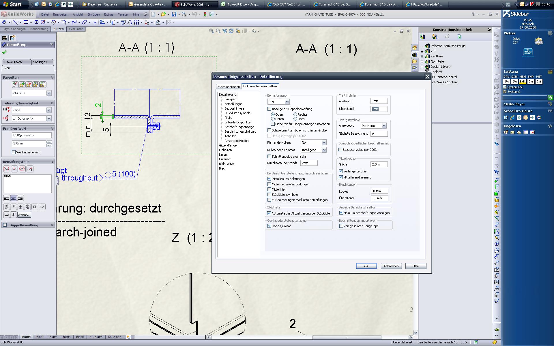Viewport: 554px width, 346px height.
Task: Select the Line sketch tool
Action: pyautogui.click(x=16, y=22)
